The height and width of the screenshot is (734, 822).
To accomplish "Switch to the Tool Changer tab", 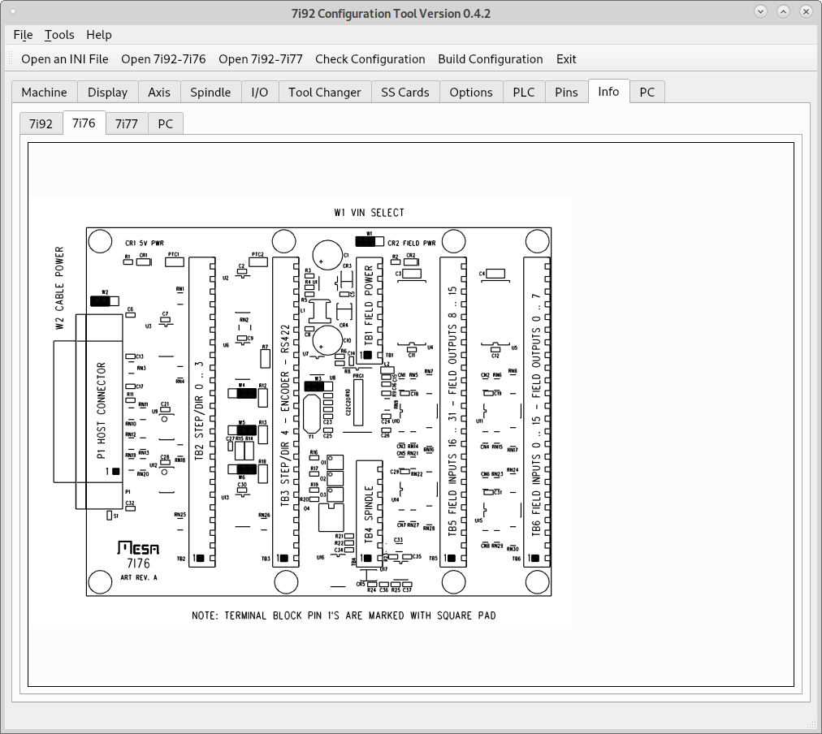I will click(325, 93).
